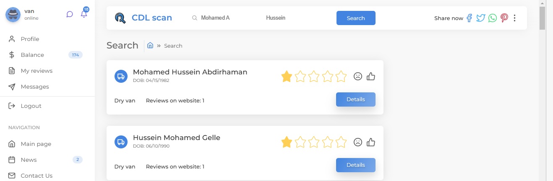The width and height of the screenshot is (553, 181).
Task: Click thumbs-up icon for Mohamed Hussein Abdirhaman
Action: coord(370,76)
